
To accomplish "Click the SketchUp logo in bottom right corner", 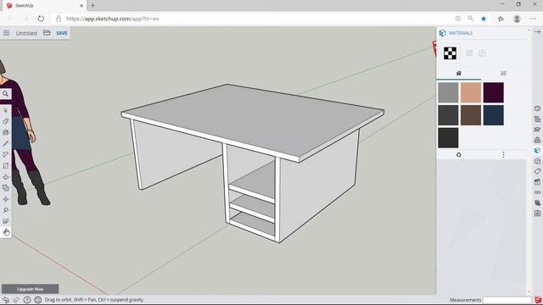I will [x=537, y=300].
